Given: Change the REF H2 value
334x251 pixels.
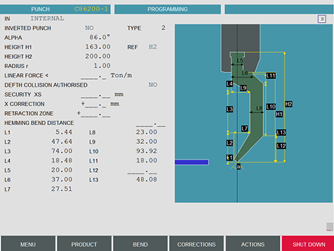Looking at the screenshot, I should click(153, 47).
